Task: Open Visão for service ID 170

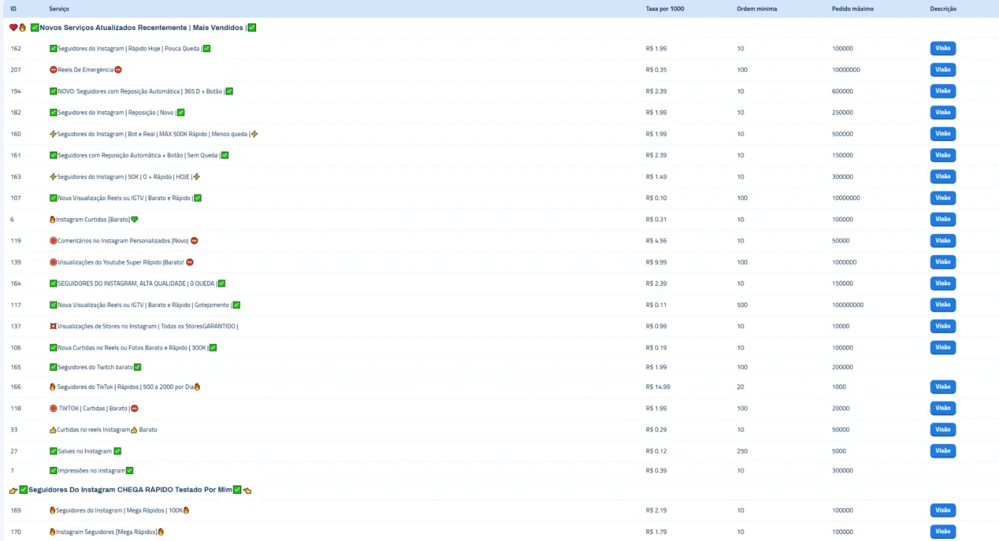Action: point(943,532)
